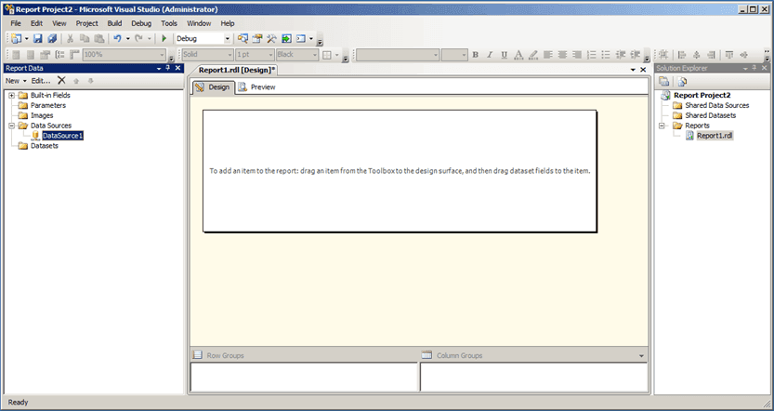Open the Edit menu
The height and width of the screenshot is (411, 774).
point(36,23)
